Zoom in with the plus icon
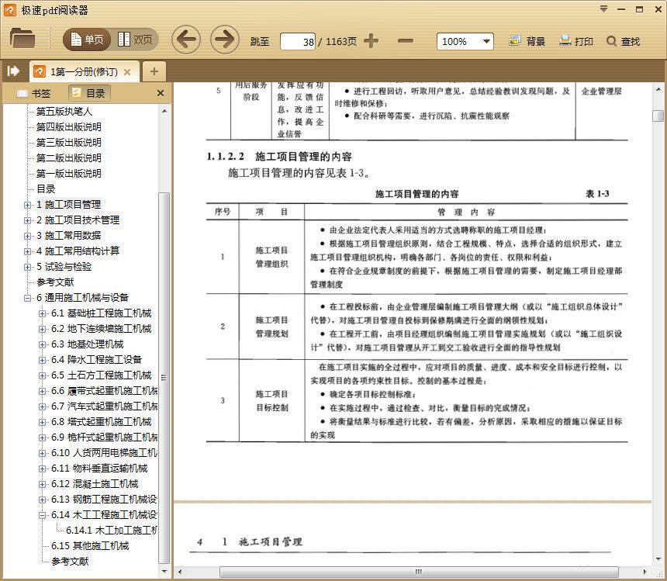Viewport: 667px width, 581px height. click(x=371, y=41)
